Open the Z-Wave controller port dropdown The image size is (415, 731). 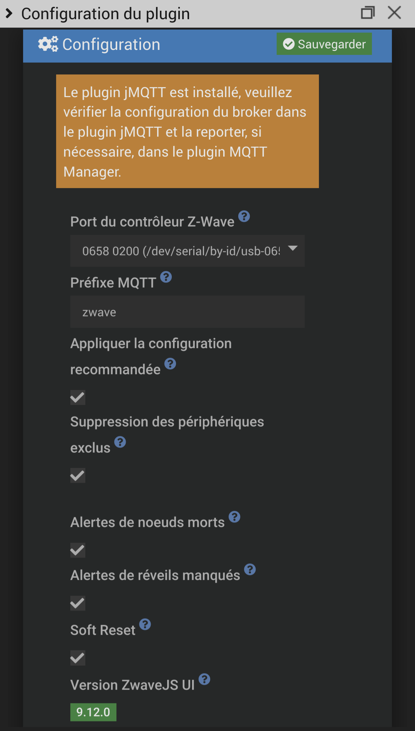click(x=188, y=251)
